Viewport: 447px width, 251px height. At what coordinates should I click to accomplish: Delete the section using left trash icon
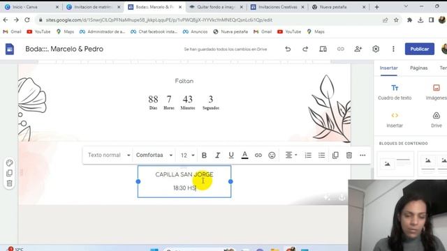pos(9,183)
